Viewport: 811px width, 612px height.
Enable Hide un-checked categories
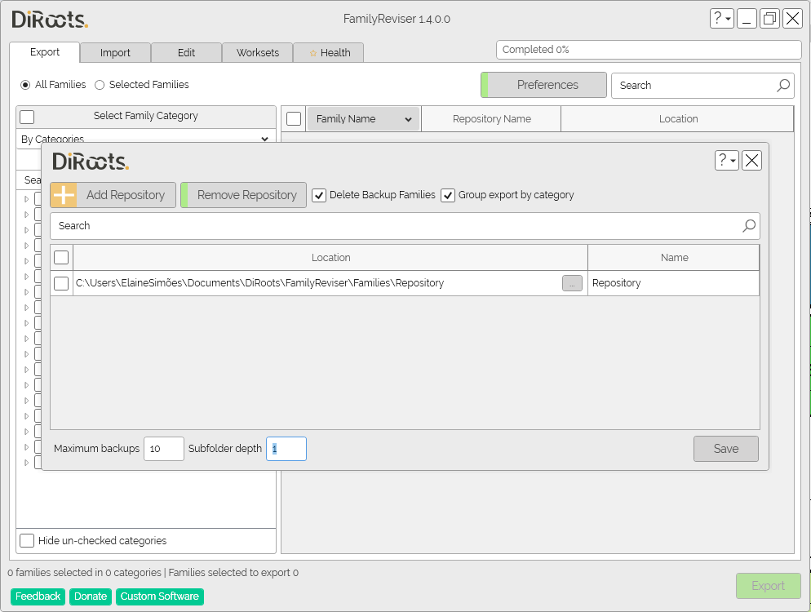tap(26, 540)
